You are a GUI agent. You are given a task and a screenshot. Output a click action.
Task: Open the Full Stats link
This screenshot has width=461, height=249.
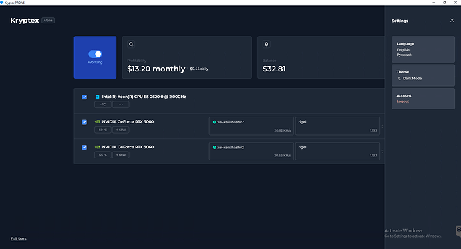19,239
